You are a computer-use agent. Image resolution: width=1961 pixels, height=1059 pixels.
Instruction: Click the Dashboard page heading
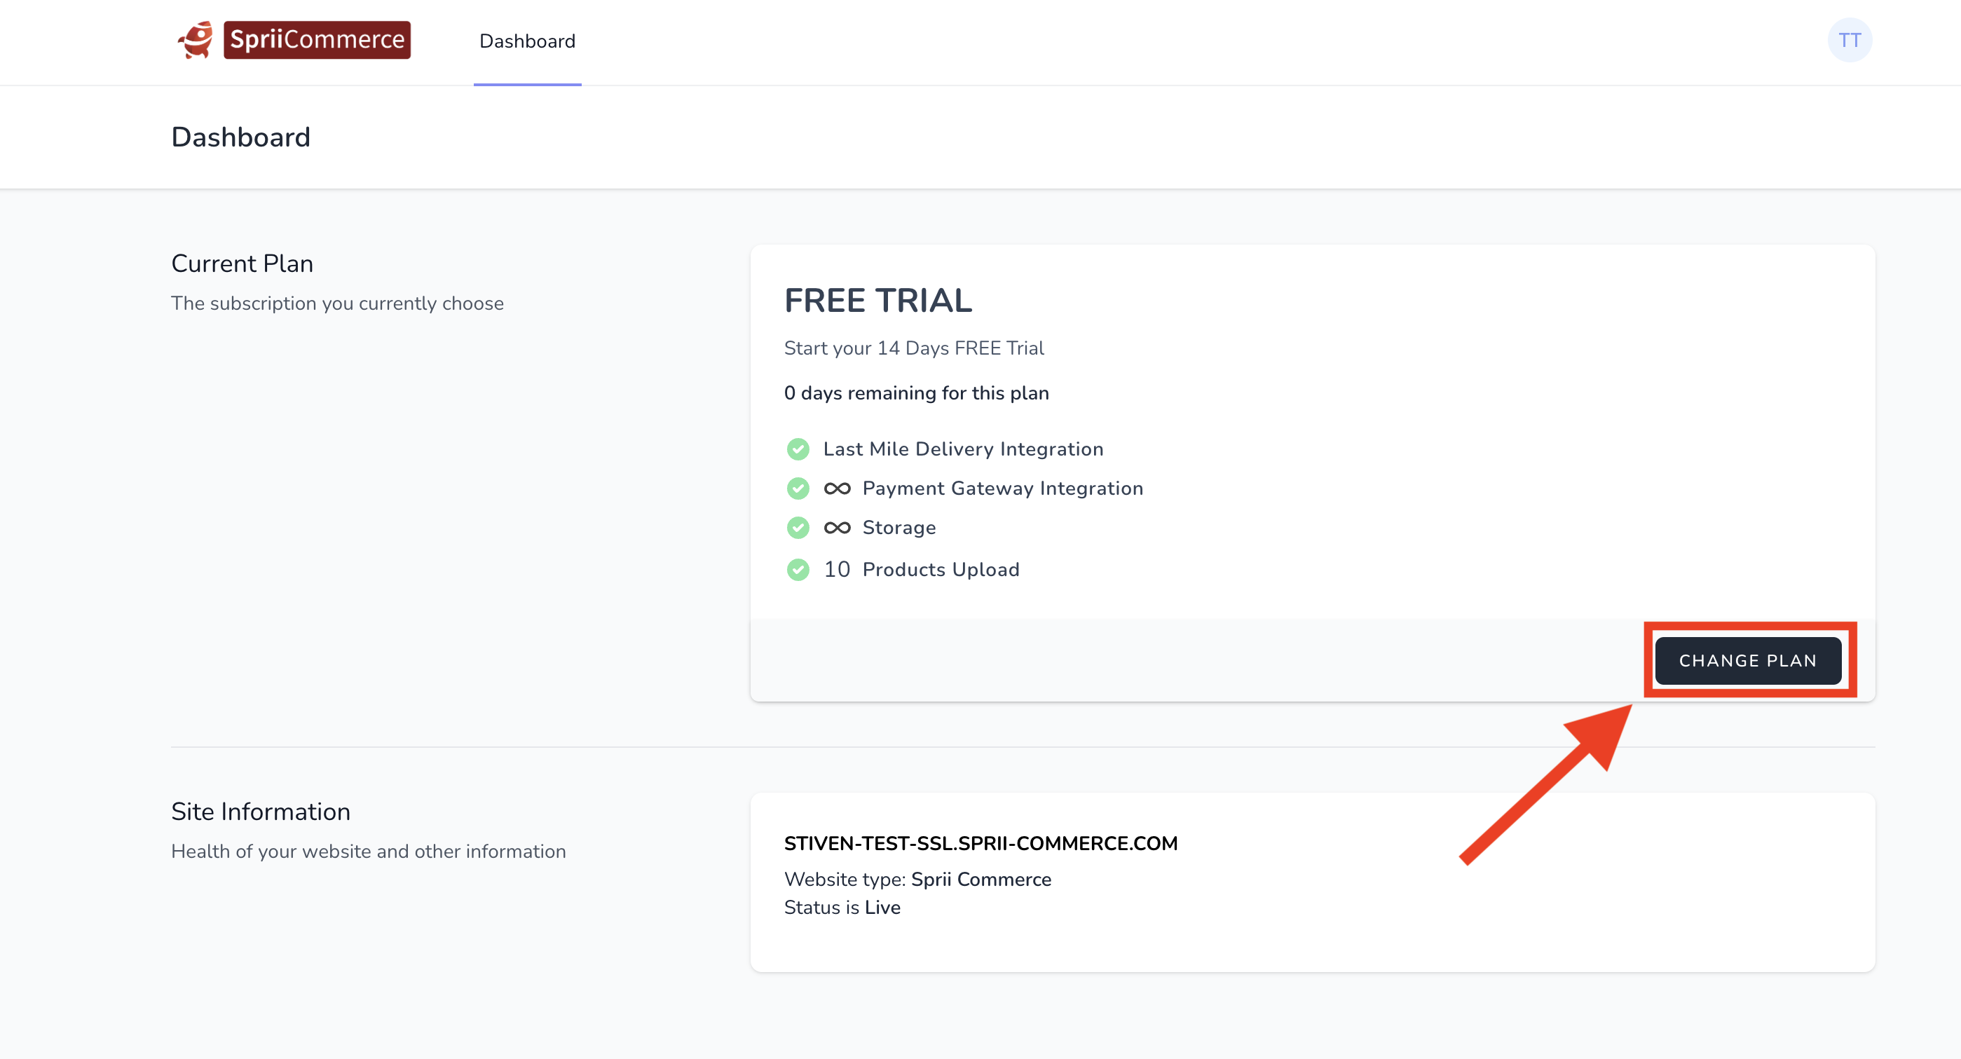(240, 137)
